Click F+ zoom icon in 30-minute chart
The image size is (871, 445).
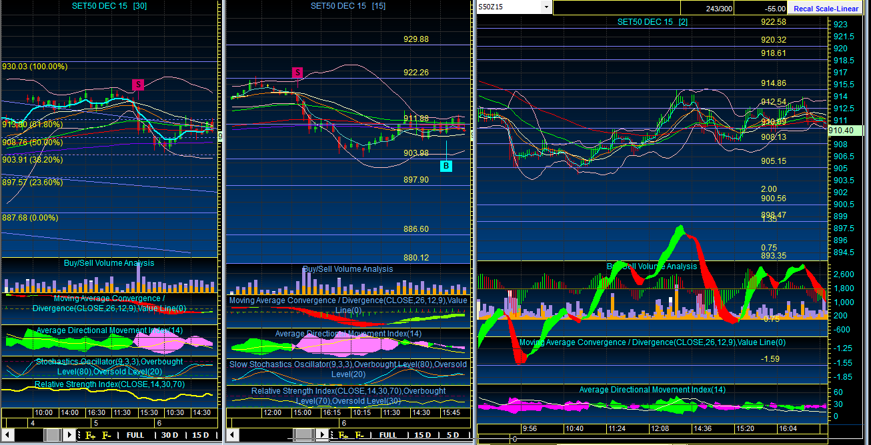[89, 435]
